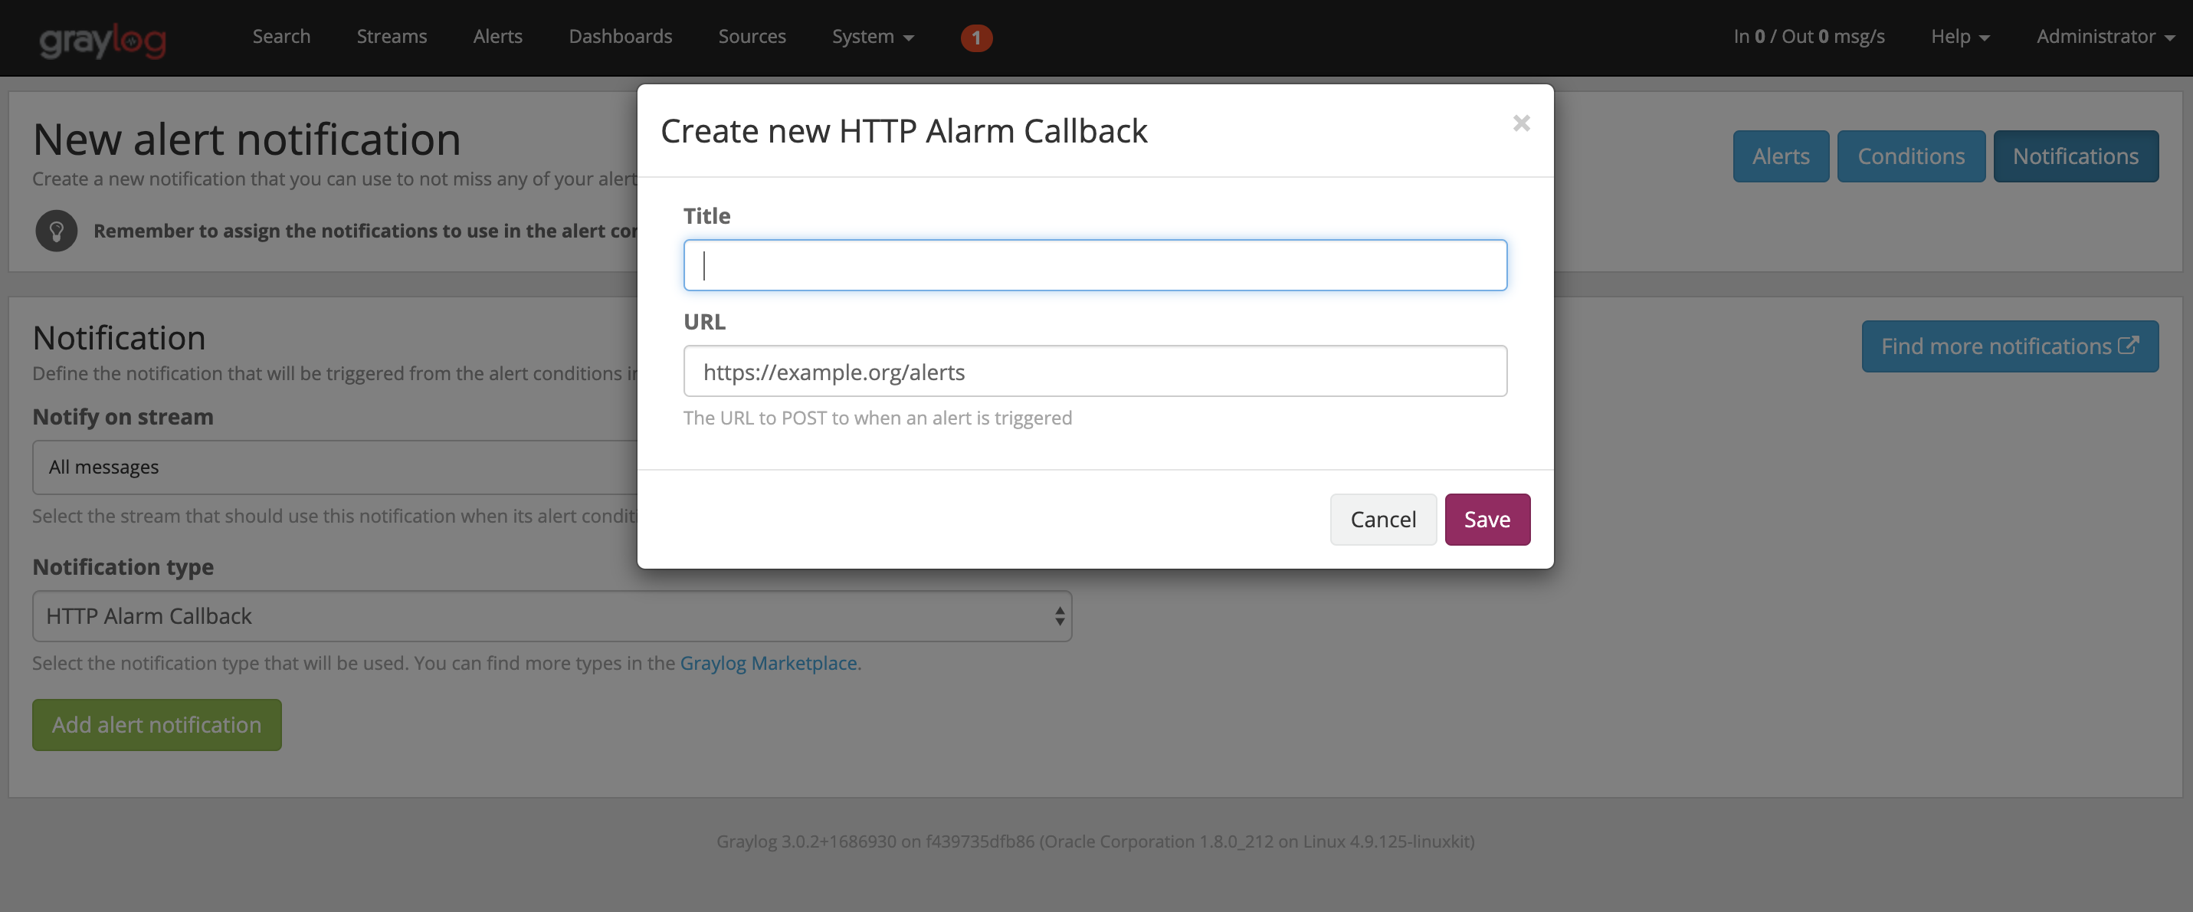
Task: Click the Graylog logo
Action: click(102, 38)
